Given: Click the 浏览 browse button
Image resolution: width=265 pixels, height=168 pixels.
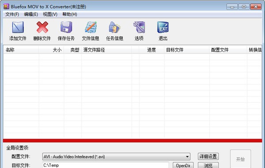Looking at the screenshot, I should click(208, 165).
